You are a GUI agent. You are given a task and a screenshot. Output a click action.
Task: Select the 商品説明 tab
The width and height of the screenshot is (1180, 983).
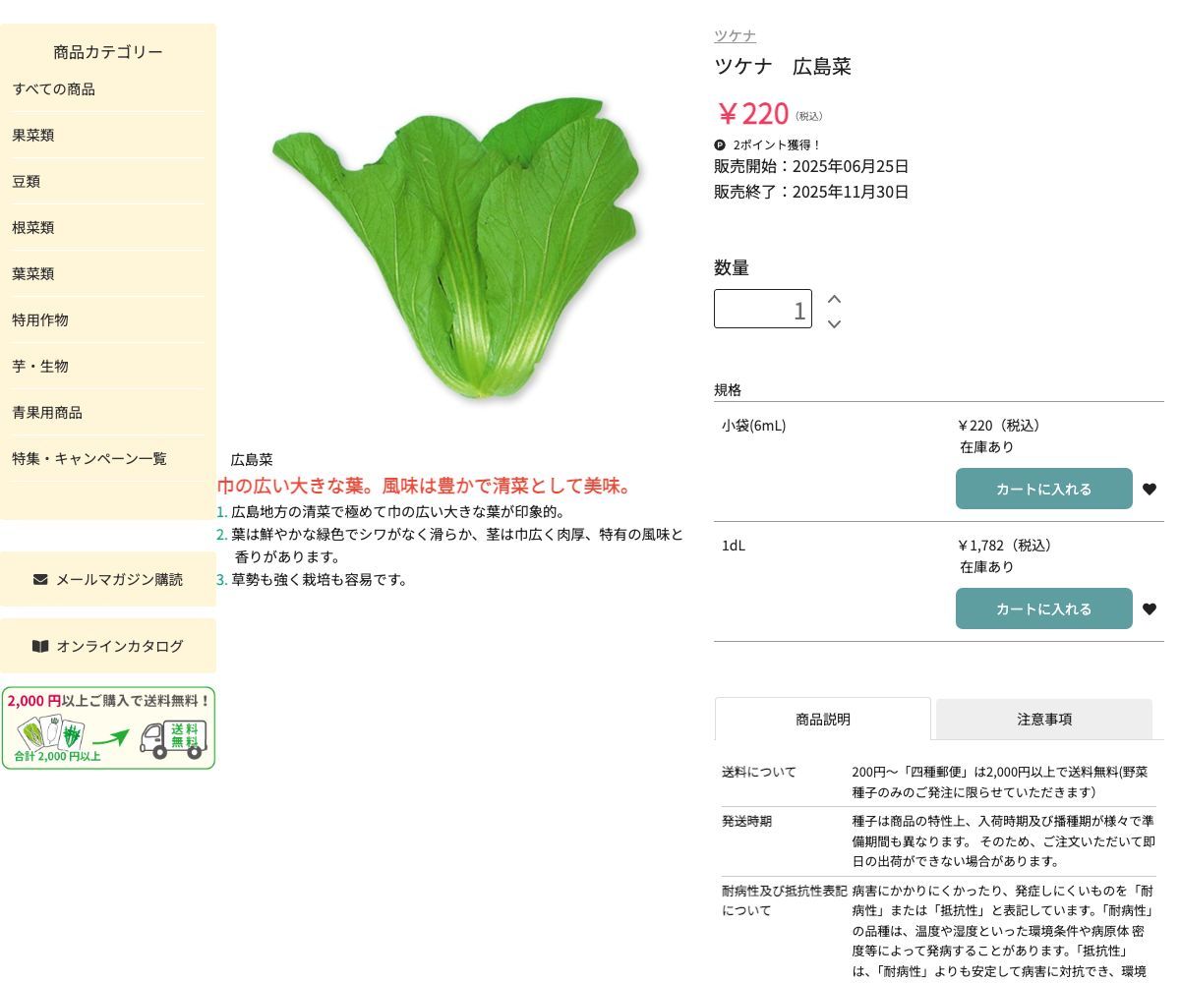822,720
